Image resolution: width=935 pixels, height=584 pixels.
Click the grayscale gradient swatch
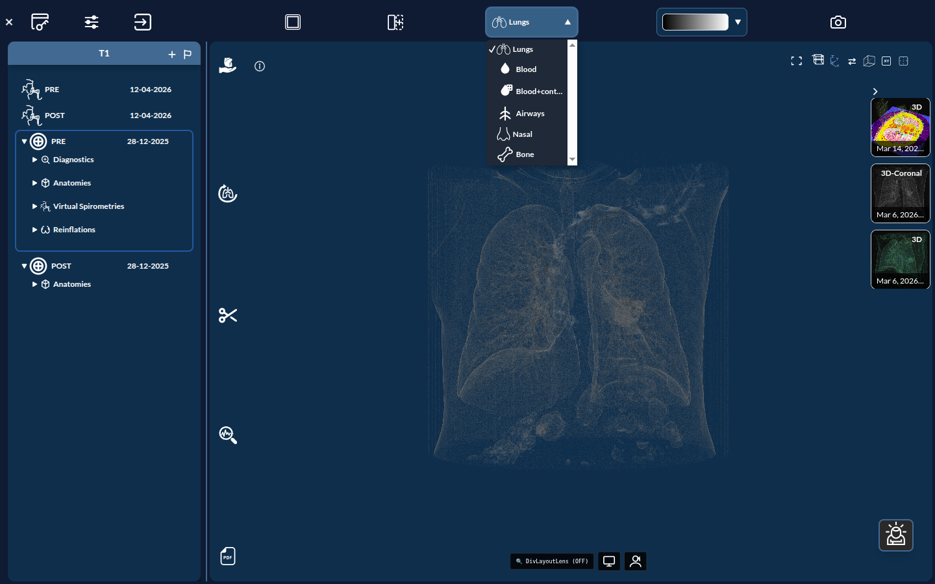695,22
